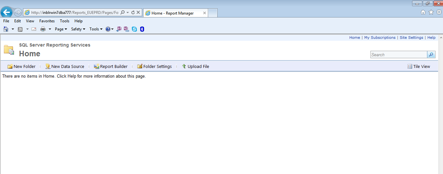Open the Tools menu in the menu bar
The height and width of the screenshot is (174, 443).
tap(64, 21)
